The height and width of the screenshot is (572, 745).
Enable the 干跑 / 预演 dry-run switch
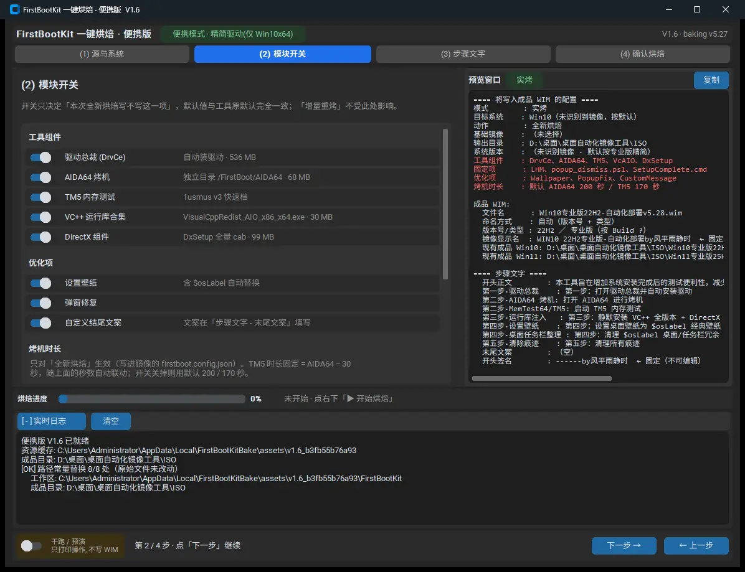(31, 545)
